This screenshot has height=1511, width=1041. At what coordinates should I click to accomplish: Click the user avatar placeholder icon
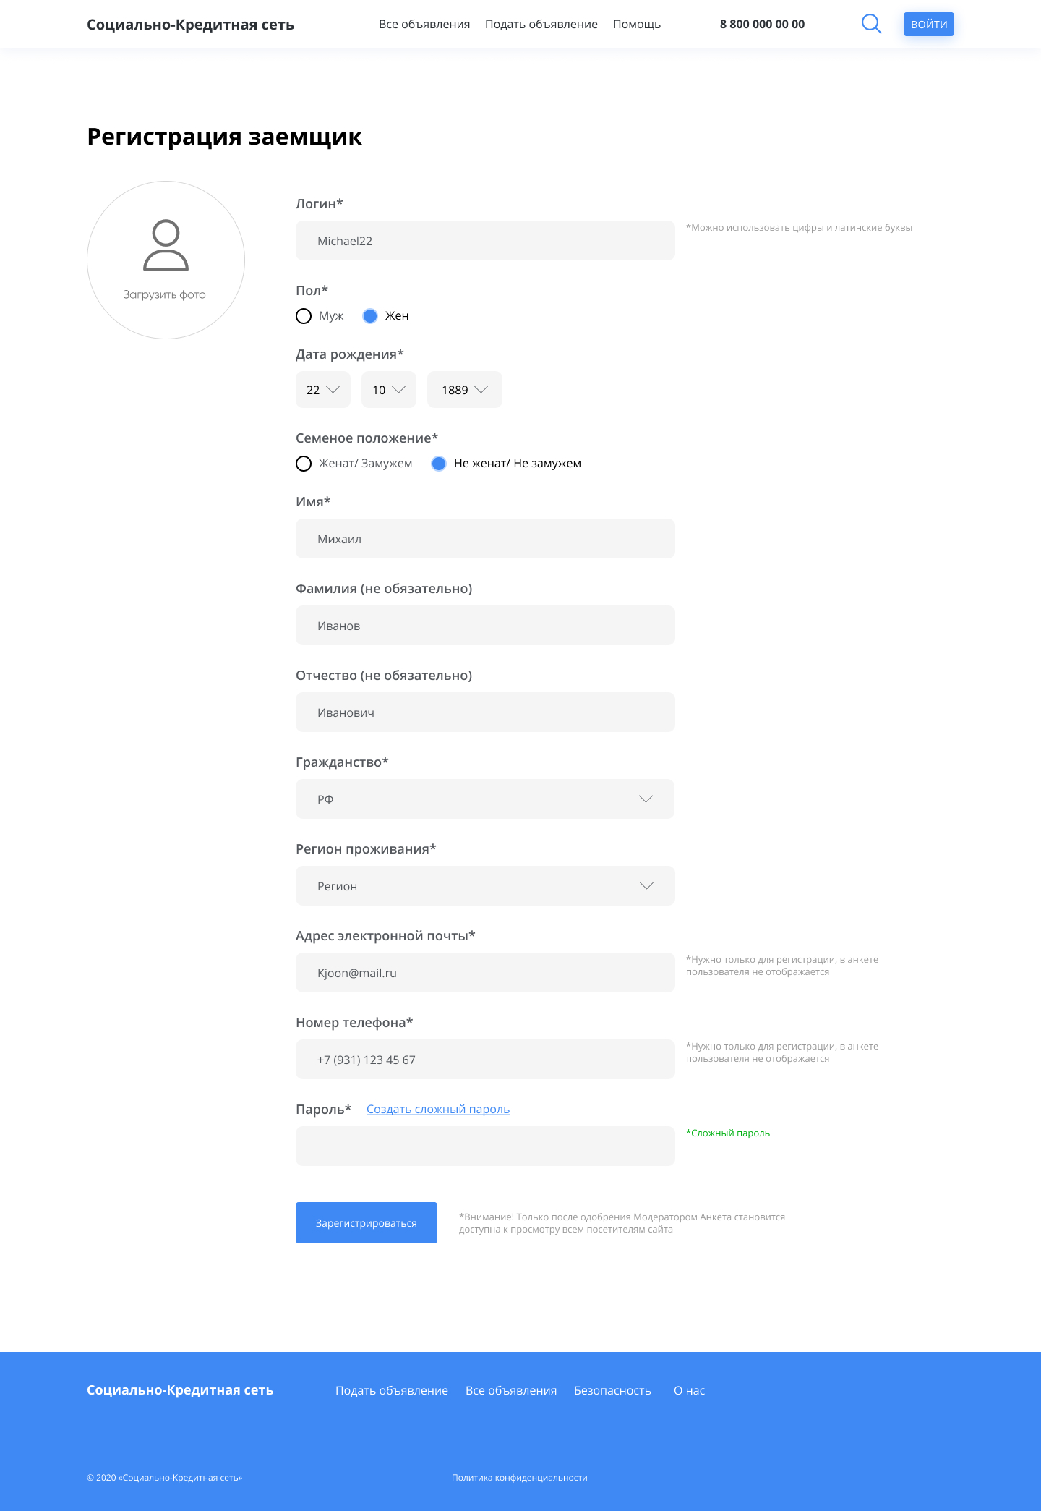tap(166, 245)
